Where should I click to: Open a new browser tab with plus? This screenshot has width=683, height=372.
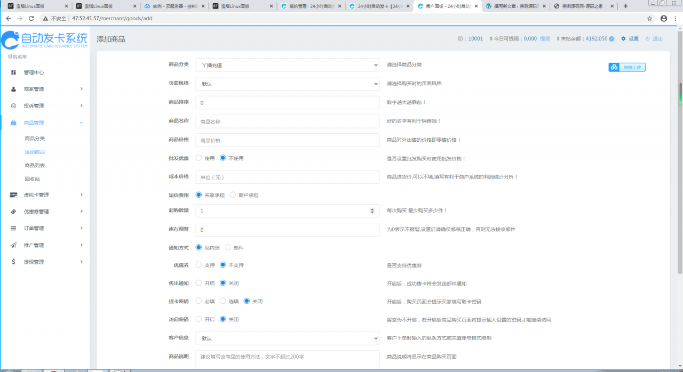point(626,6)
